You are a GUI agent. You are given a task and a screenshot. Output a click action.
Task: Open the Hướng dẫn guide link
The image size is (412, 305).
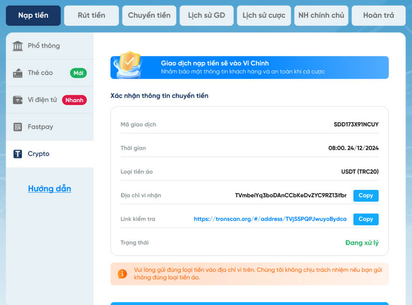[49, 189]
